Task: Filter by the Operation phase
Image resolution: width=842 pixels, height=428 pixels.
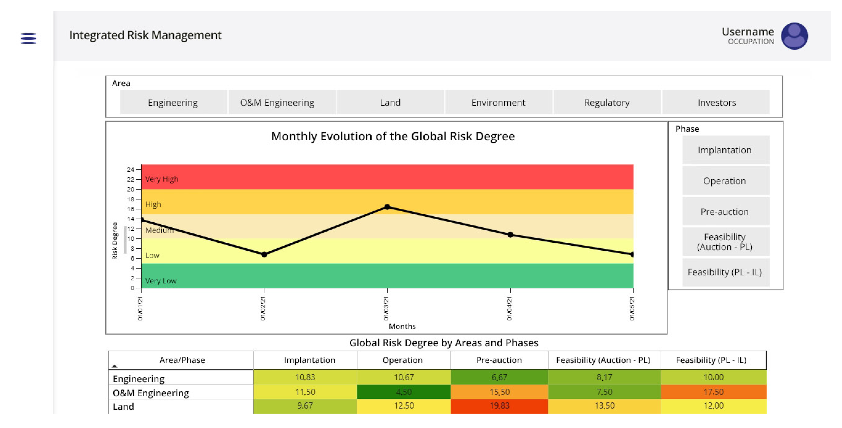Action: coord(724,180)
